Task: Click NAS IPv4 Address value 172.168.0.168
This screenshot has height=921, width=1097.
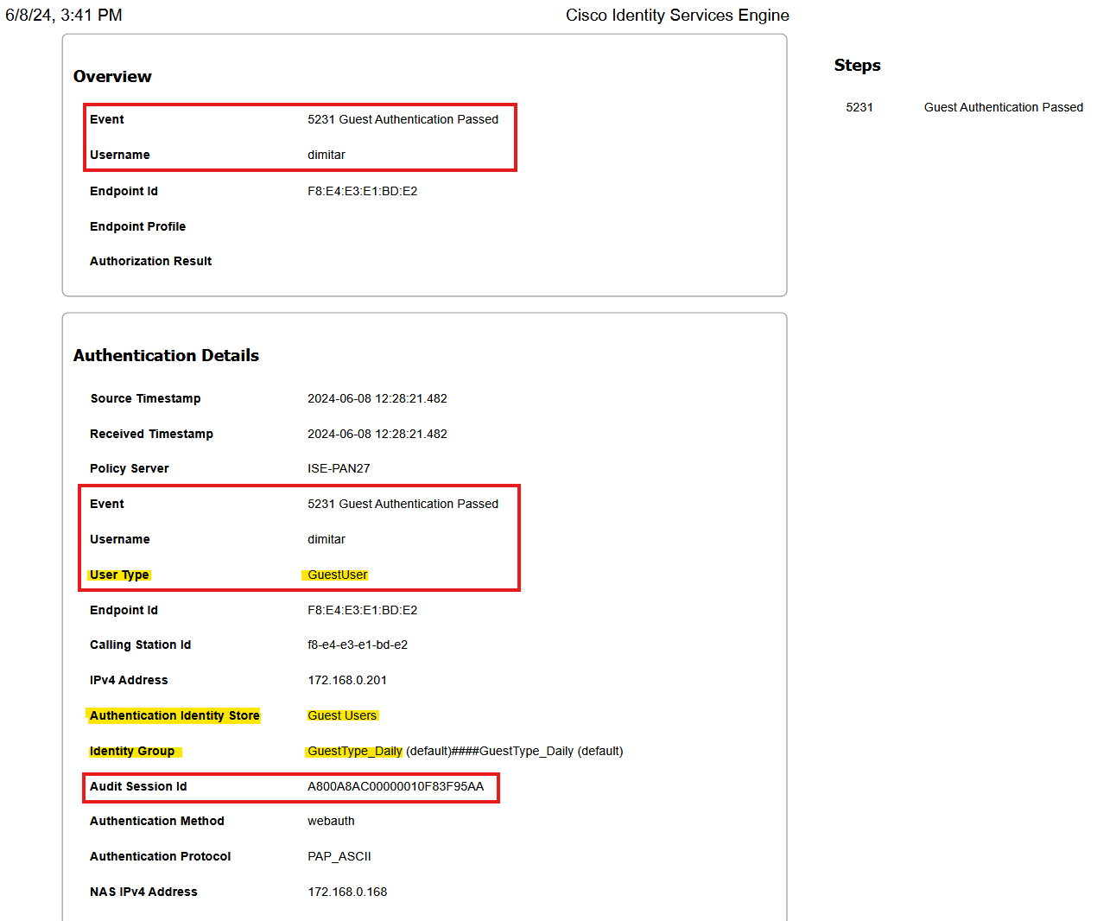Action: click(x=346, y=892)
